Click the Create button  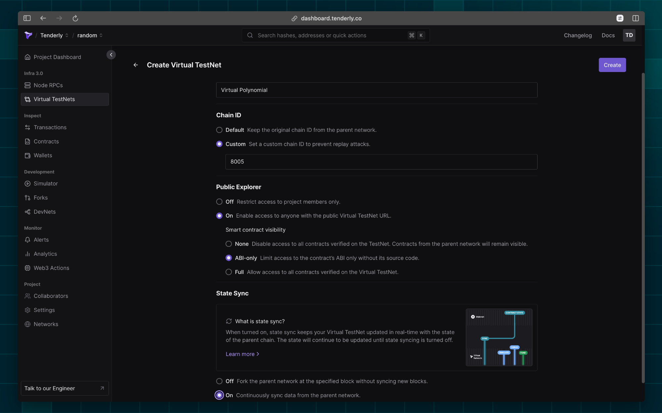coord(612,65)
